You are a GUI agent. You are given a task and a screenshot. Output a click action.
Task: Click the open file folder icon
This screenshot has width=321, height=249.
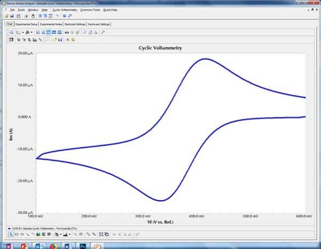pos(6,16)
